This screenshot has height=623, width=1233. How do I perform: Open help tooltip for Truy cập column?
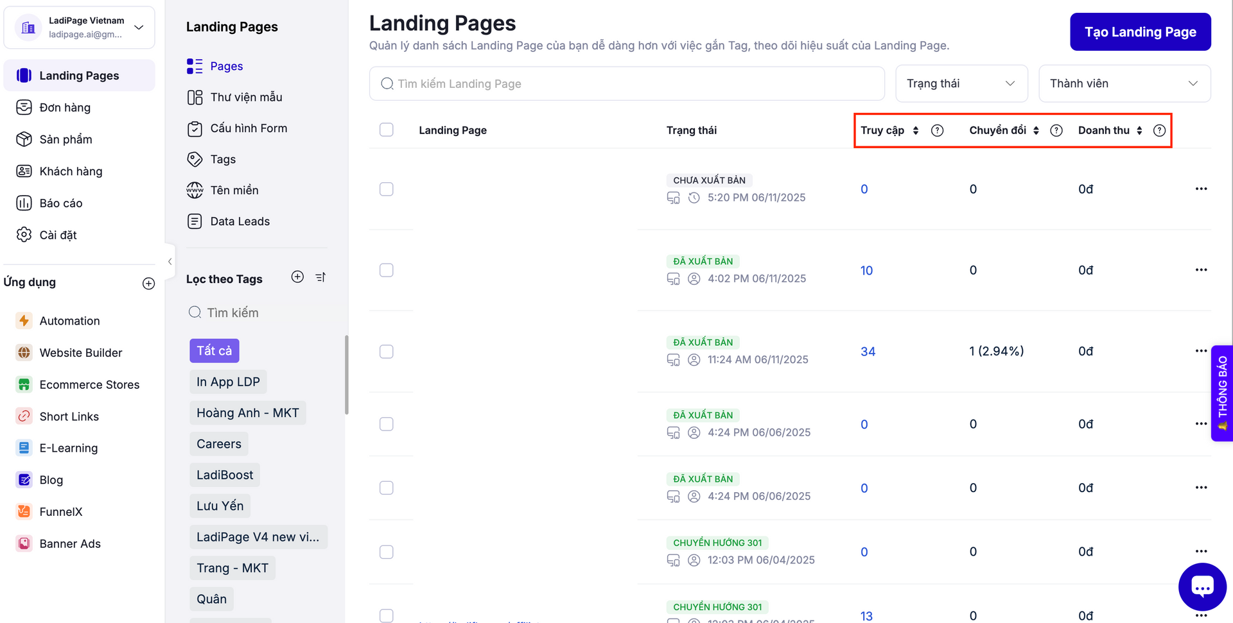937,131
